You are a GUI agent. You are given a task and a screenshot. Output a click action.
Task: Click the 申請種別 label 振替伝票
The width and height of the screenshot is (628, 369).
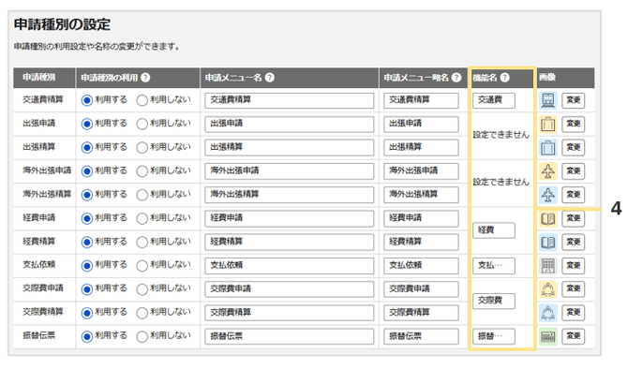[38, 335]
